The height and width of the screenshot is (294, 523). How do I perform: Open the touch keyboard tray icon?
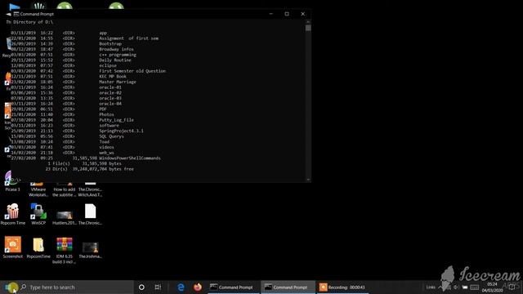click(x=474, y=287)
